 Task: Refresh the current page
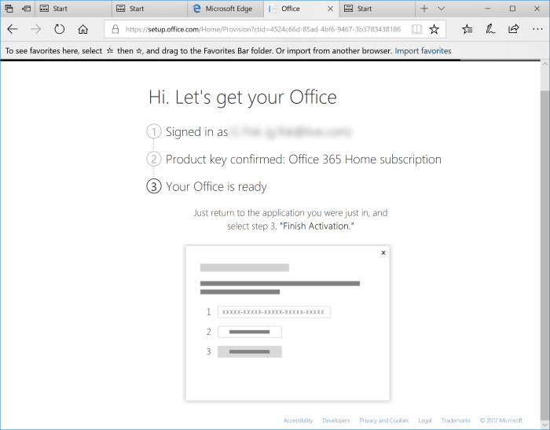pyautogui.click(x=59, y=29)
